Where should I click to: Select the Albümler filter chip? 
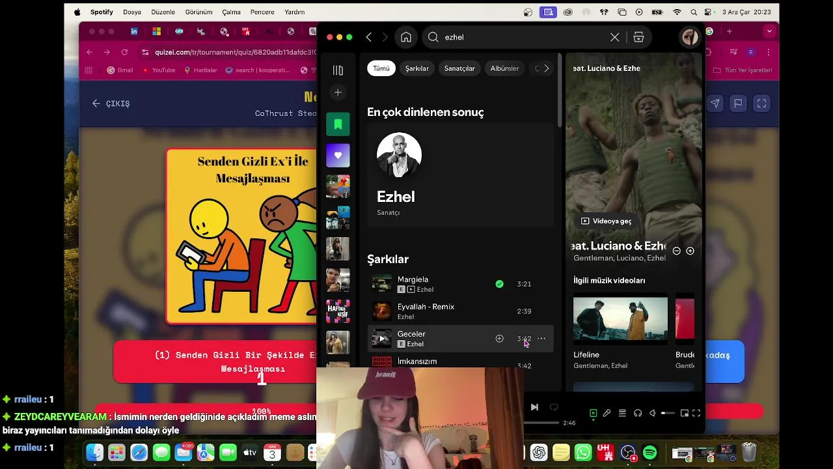(x=504, y=68)
